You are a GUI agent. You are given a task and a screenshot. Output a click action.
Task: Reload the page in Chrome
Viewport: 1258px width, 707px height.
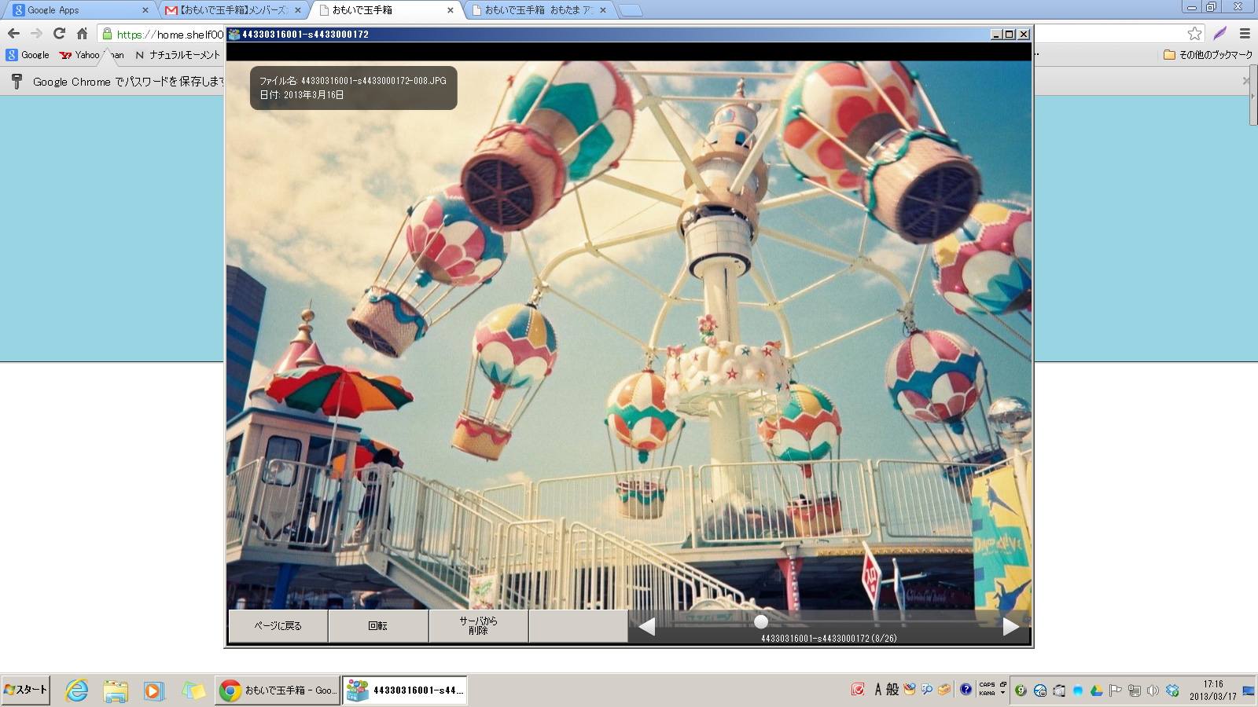[x=59, y=34]
